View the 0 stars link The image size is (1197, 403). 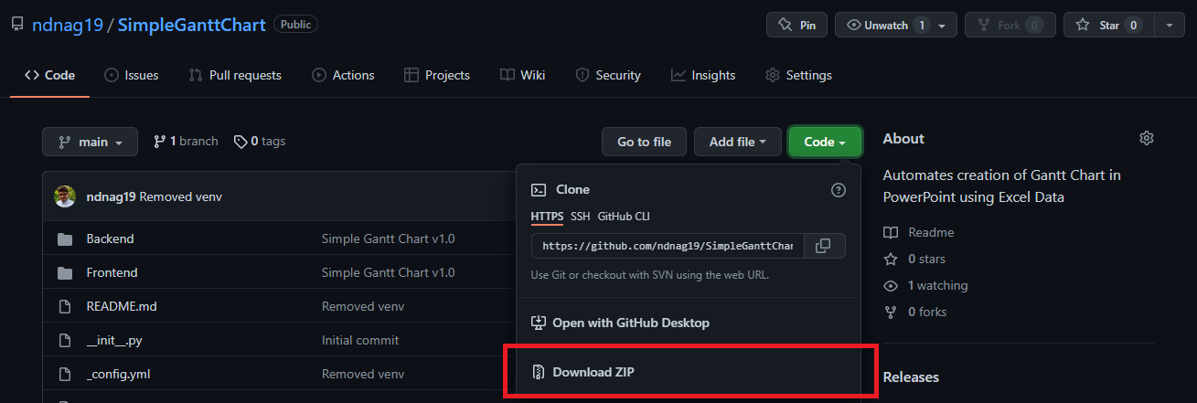pyautogui.click(x=915, y=259)
